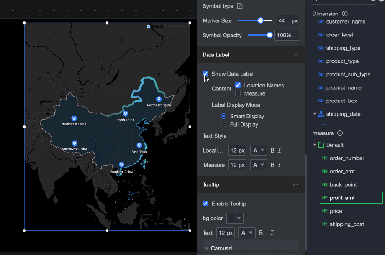
Task: Toggle italic for Tooltip text
Action: (272, 233)
